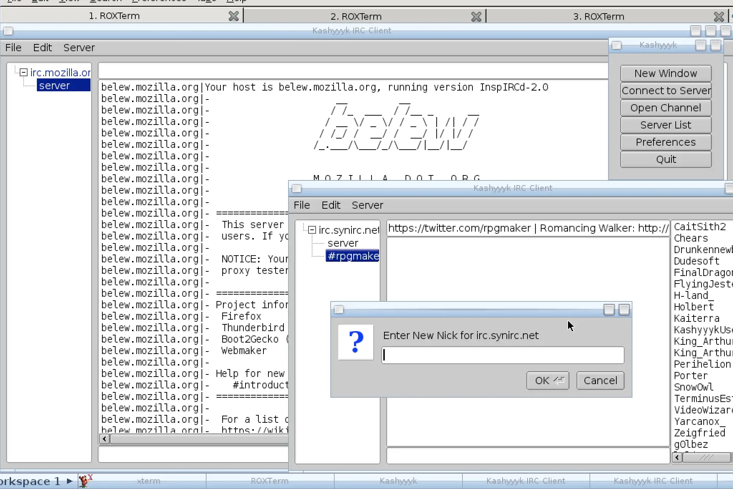Select irc.mozilla.org tree entry
The height and width of the screenshot is (489, 733).
point(60,73)
